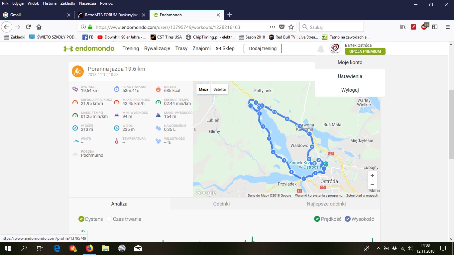Click the notification bell icon
Image resolution: width=454 pixels, height=255 pixels.
(x=321, y=49)
